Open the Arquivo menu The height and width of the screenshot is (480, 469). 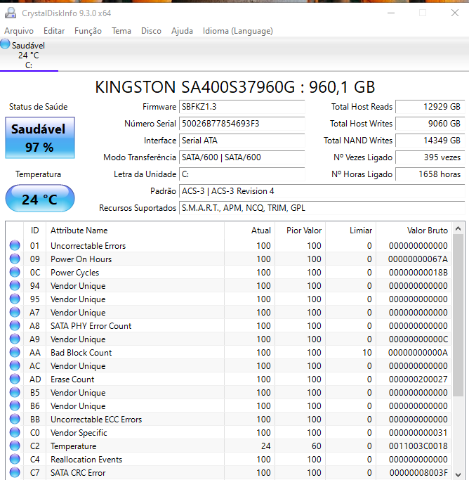coord(19,31)
